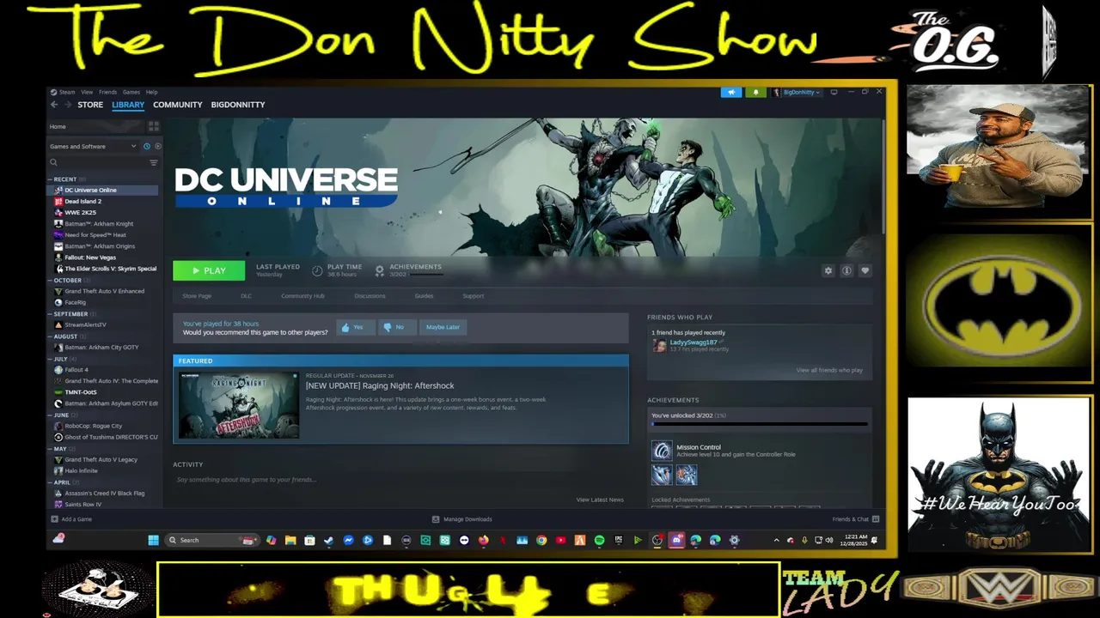This screenshot has height=618, width=1100.
Task: Open YouTube from the taskbar
Action: (x=560, y=540)
